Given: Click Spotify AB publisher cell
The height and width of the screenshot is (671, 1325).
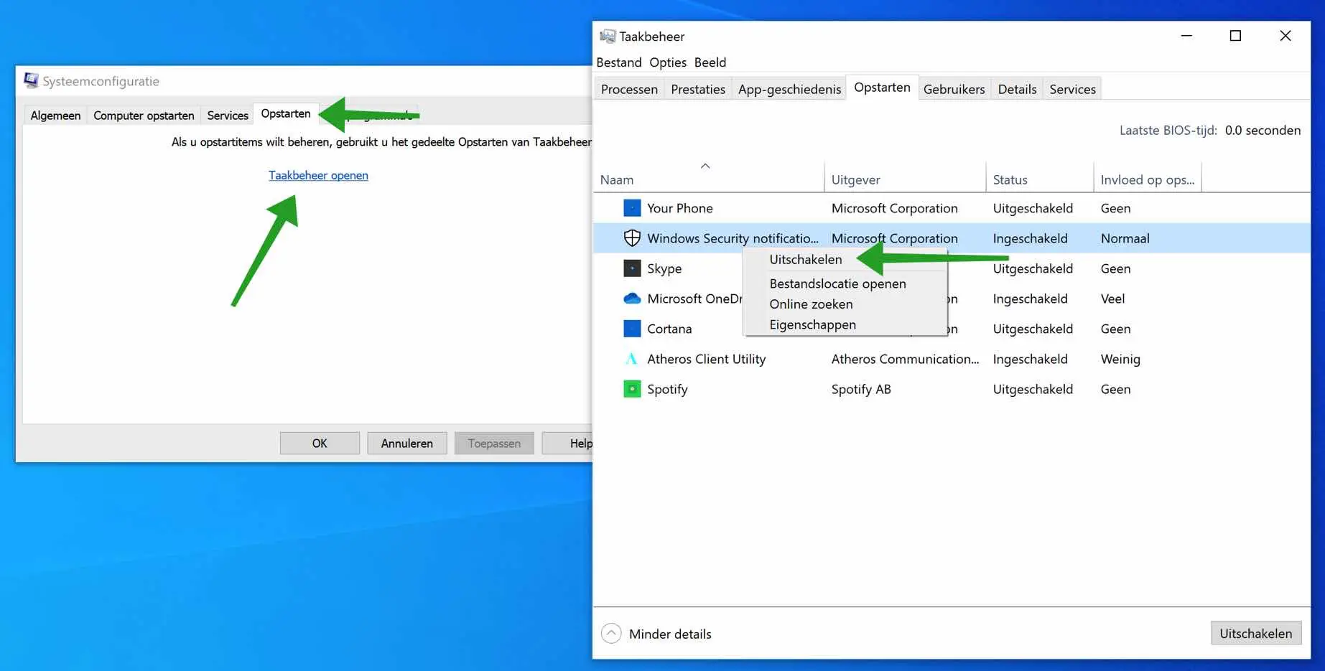Looking at the screenshot, I should point(861,389).
